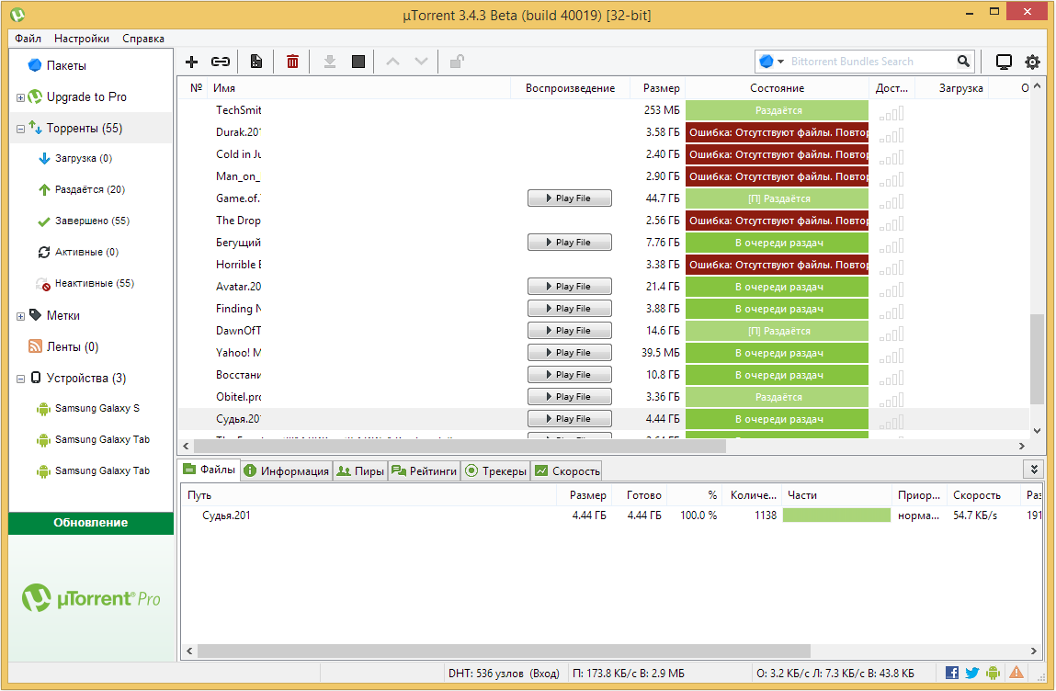Collapse the Торренты (55) tree node
The image size is (1056, 691).
(x=21, y=129)
